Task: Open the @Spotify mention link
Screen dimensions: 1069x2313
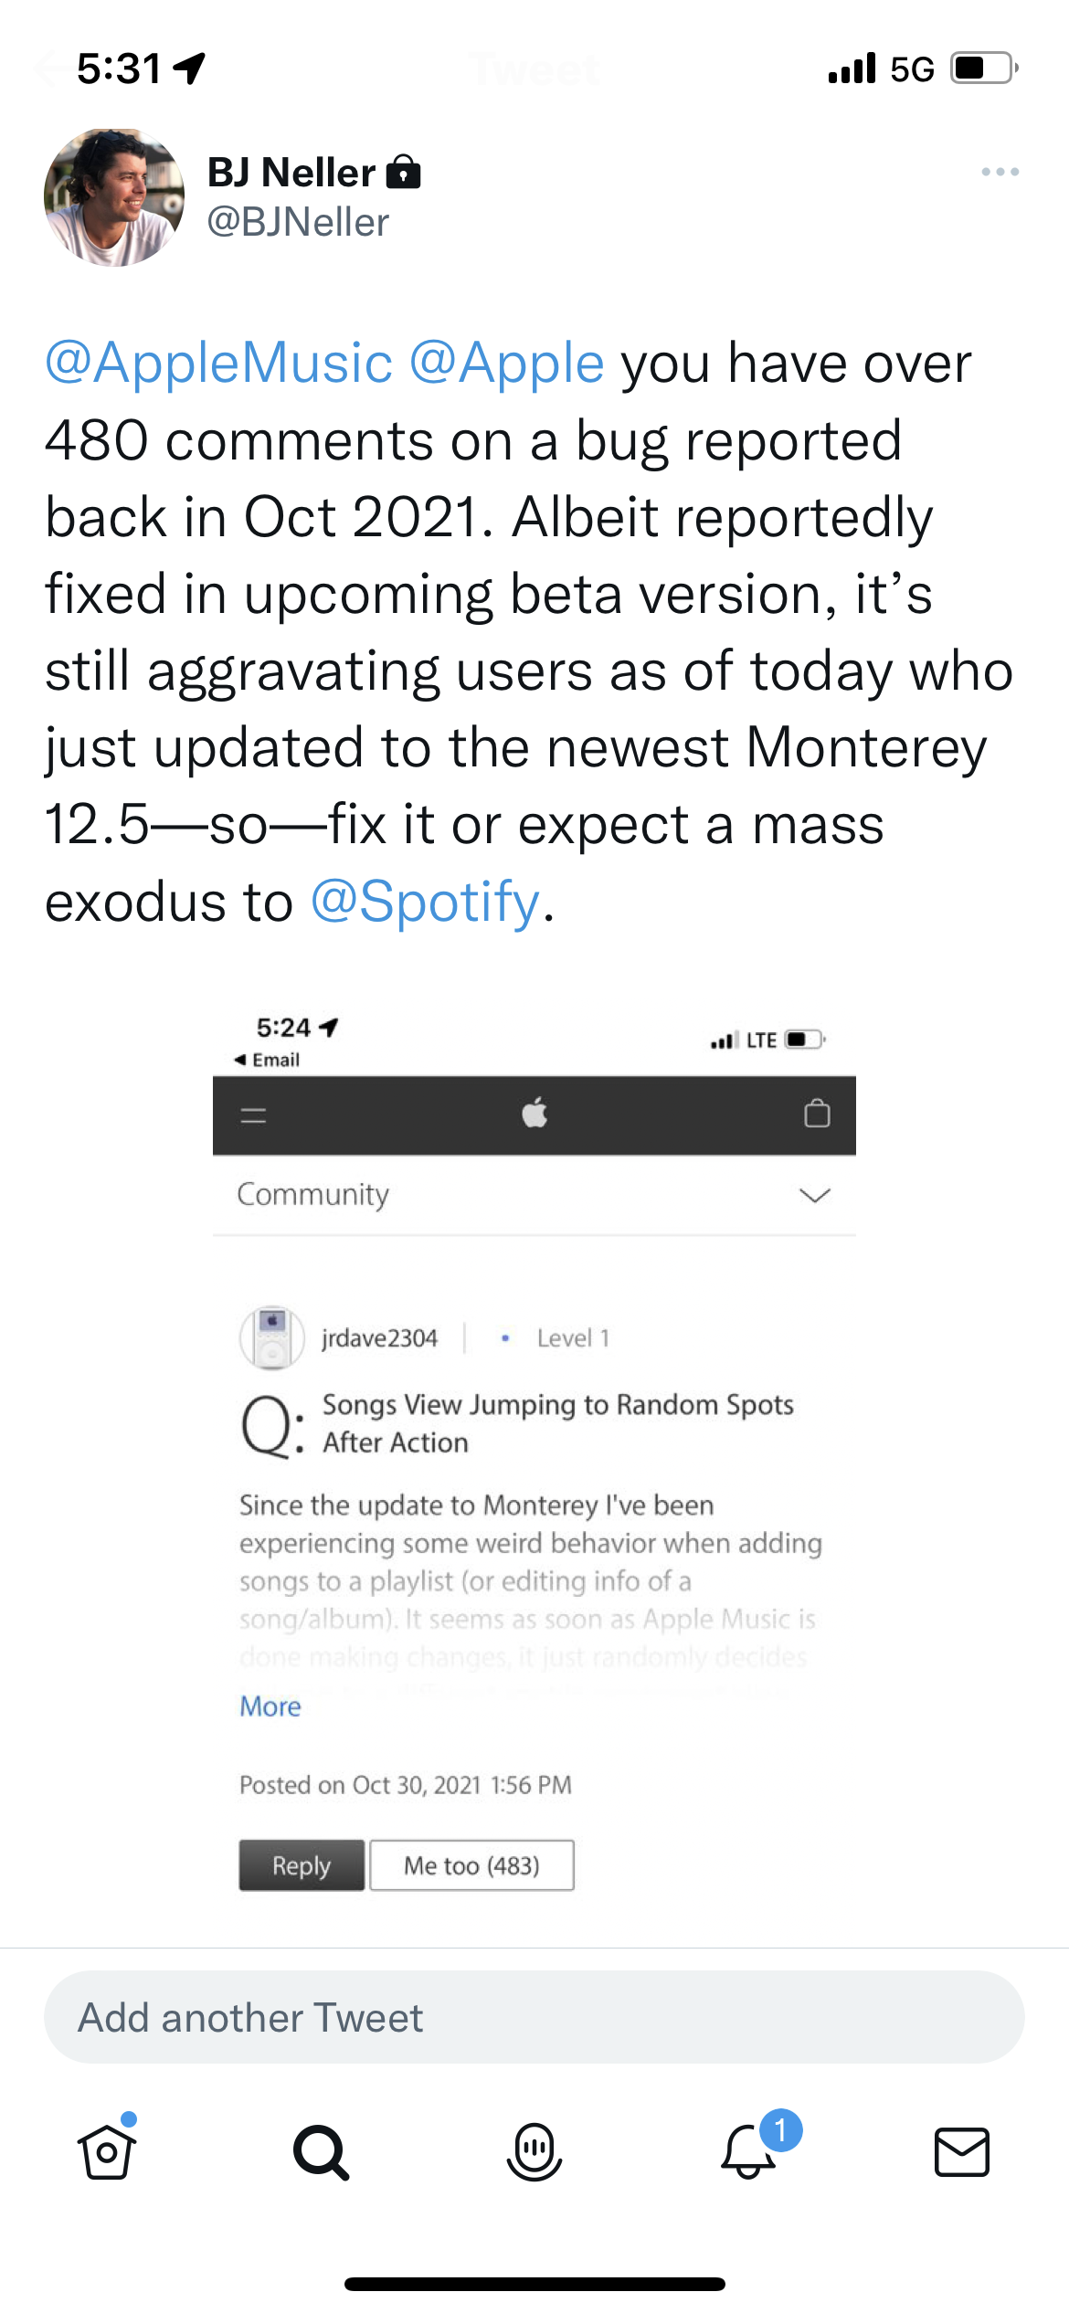Action: pyautogui.click(x=426, y=903)
